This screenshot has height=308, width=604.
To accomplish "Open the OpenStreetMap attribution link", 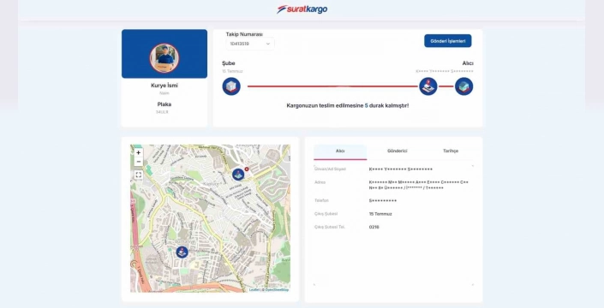I will coord(277,289).
